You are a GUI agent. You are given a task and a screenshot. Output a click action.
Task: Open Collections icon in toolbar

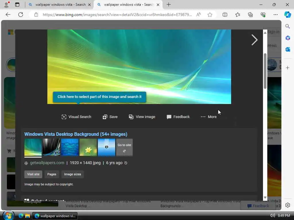click(x=250, y=15)
